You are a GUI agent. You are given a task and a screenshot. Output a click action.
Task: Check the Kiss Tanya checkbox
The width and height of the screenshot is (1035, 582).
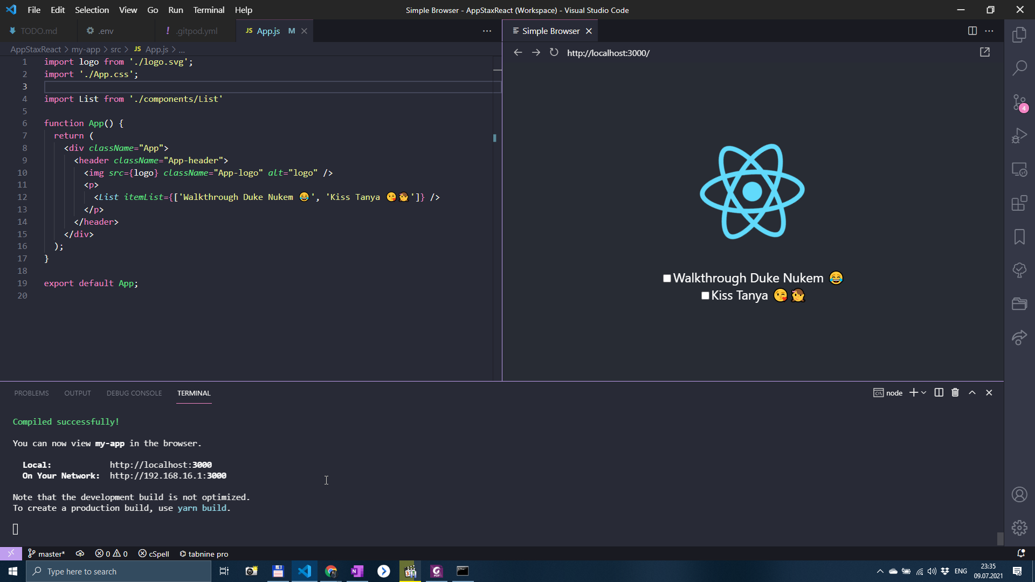click(705, 296)
